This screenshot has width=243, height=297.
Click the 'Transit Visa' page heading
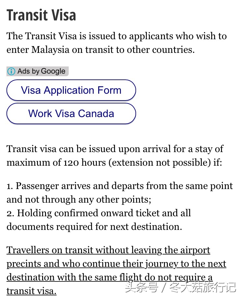[x=41, y=15]
